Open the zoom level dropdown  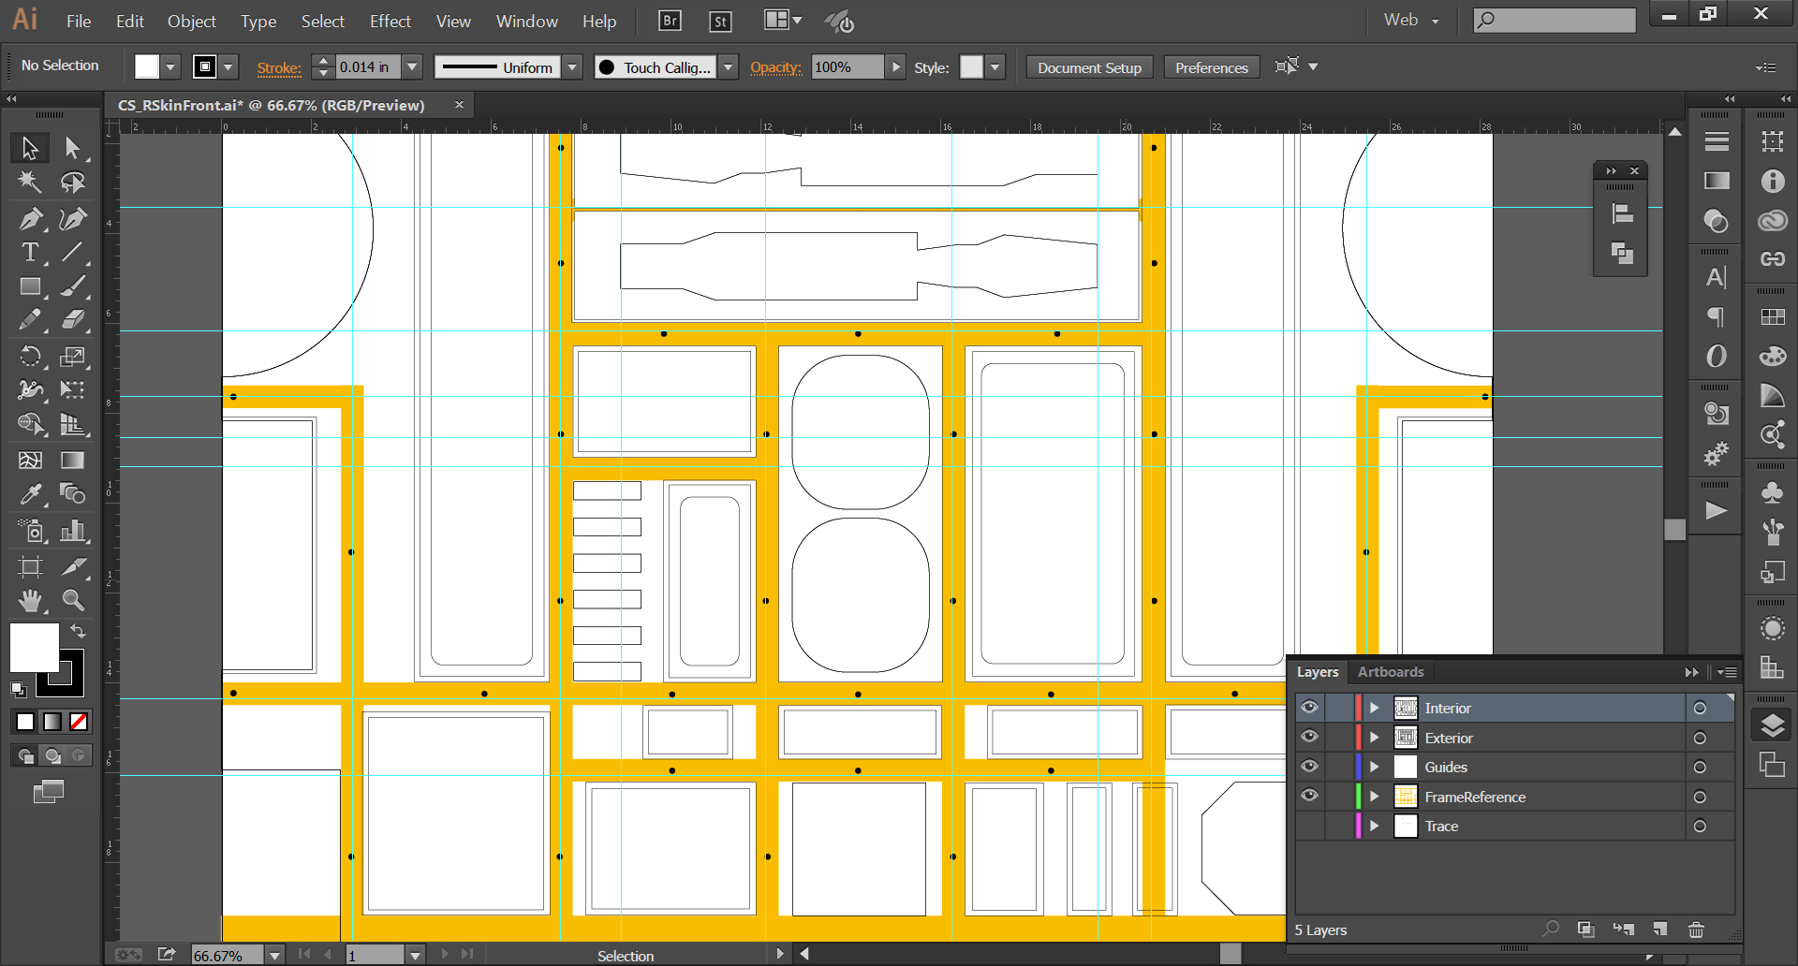pos(274,955)
